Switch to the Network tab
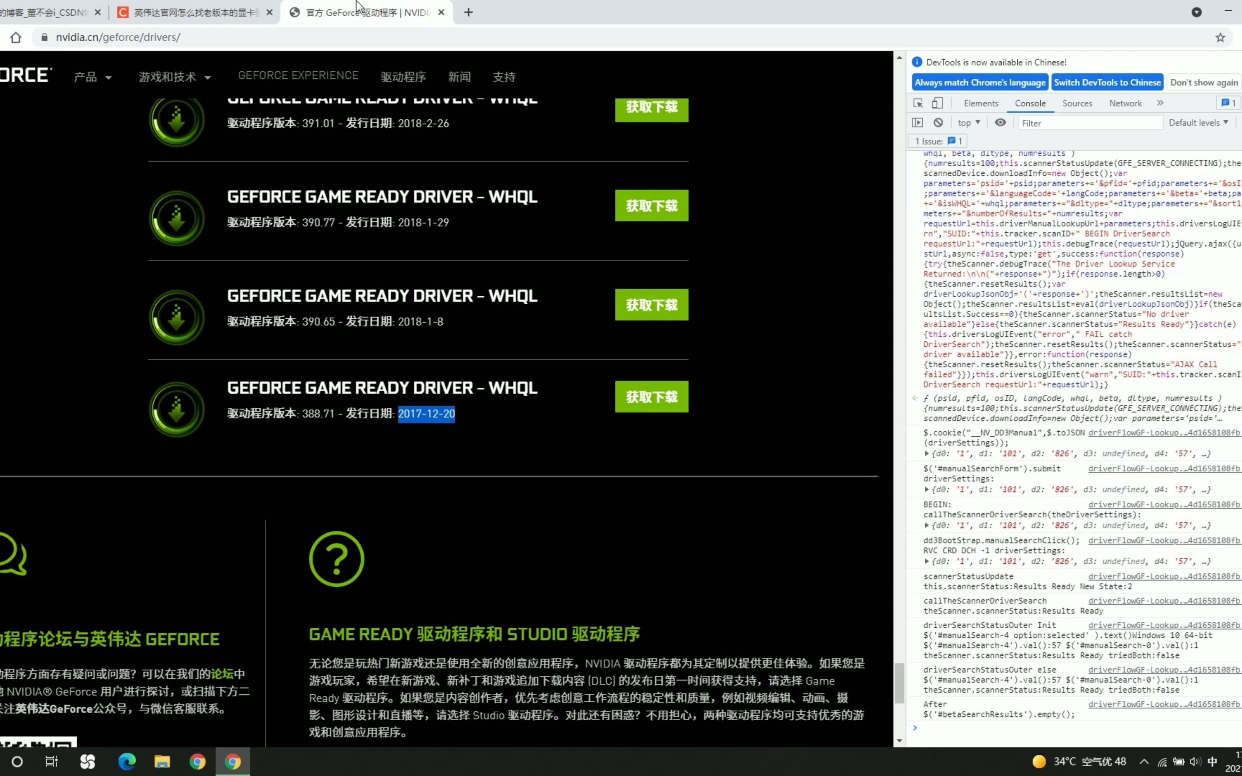 pos(1125,103)
